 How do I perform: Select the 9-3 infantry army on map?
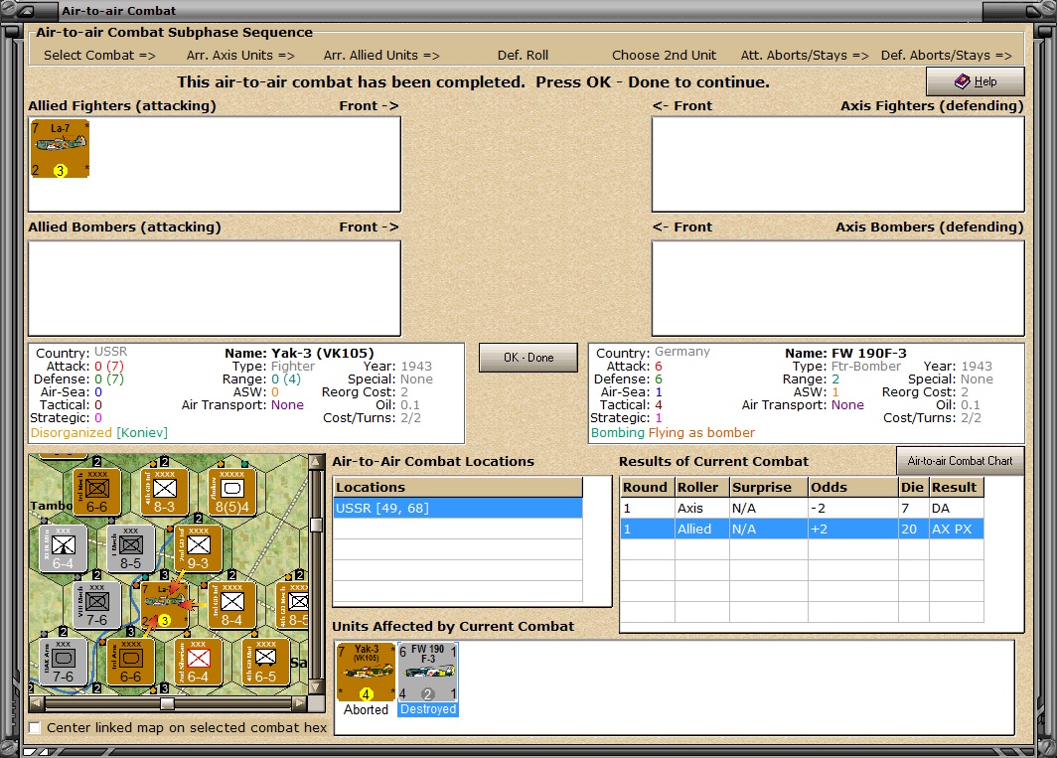pyautogui.click(x=199, y=548)
